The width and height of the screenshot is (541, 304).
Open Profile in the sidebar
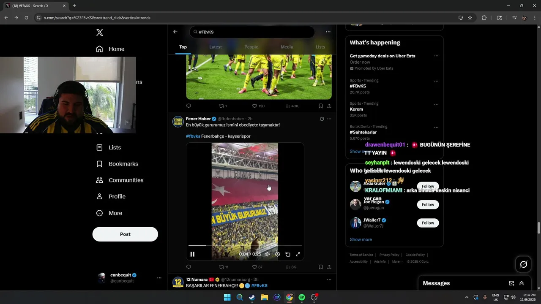pos(111,196)
